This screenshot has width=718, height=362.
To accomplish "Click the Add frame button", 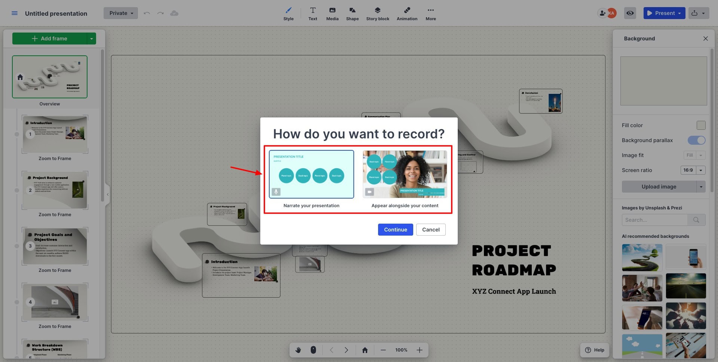I will click(49, 39).
